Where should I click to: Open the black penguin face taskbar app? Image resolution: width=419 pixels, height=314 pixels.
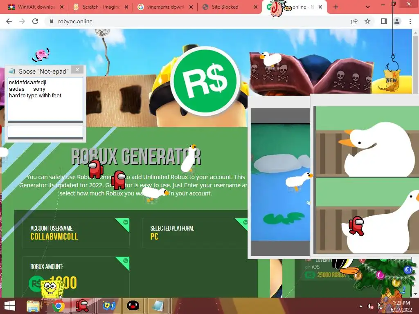[x=133, y=306]
